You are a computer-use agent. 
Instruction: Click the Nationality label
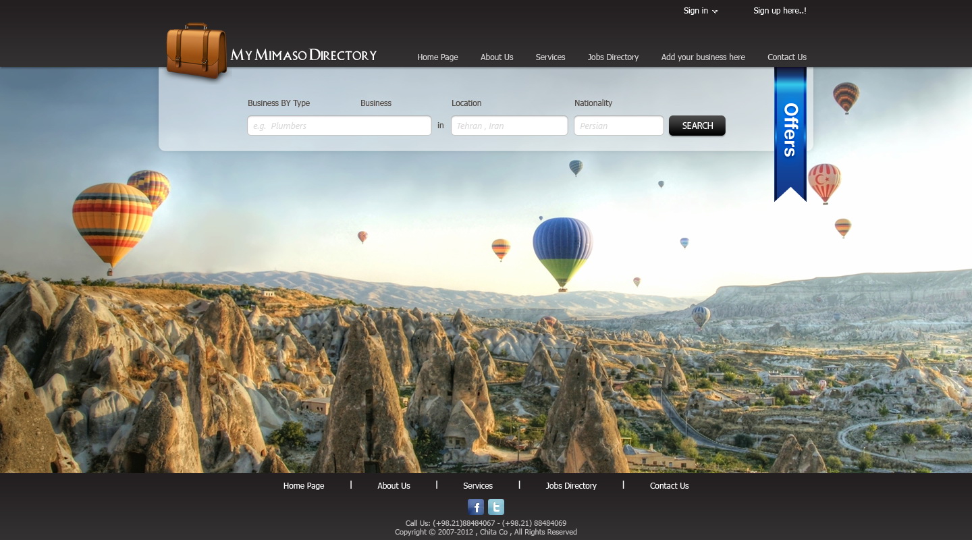pyautogui.click(x=593, y=103)
